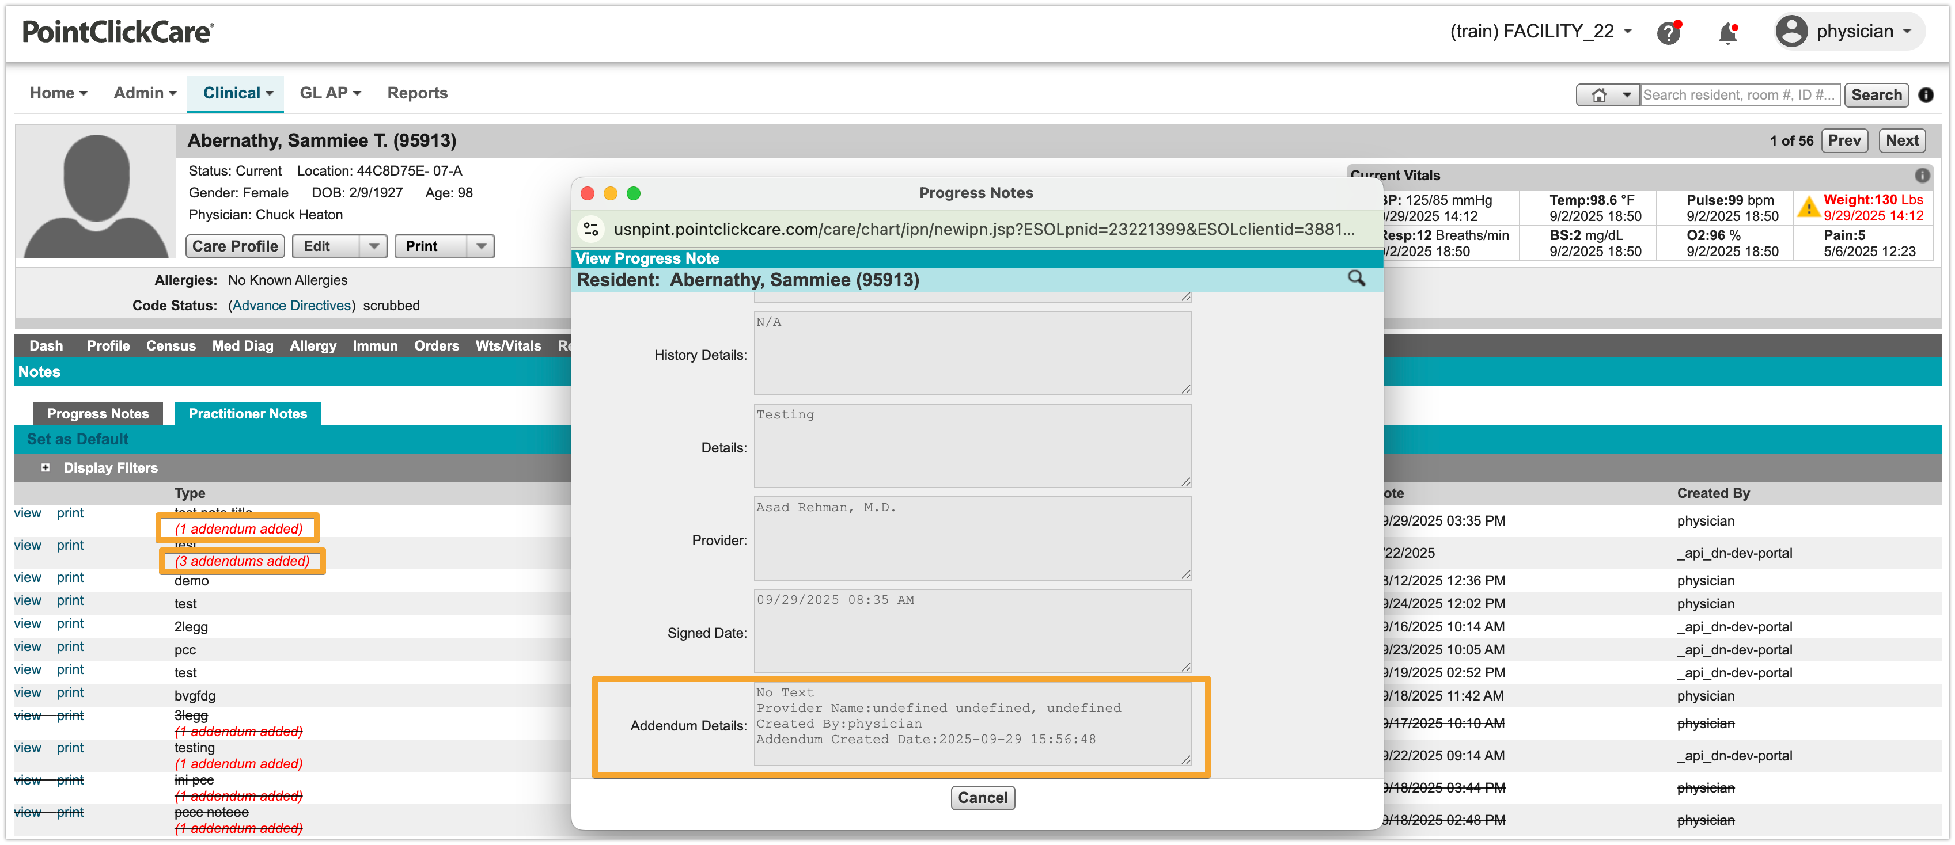
Task: Open the notifications bell icon
Action: [x=1728, y=33]
